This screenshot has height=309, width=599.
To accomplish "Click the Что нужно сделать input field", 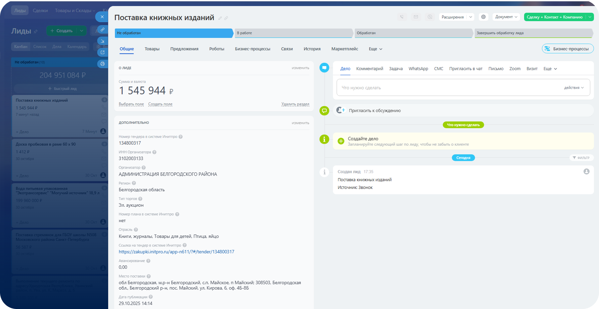I will [x=447, y=88].
